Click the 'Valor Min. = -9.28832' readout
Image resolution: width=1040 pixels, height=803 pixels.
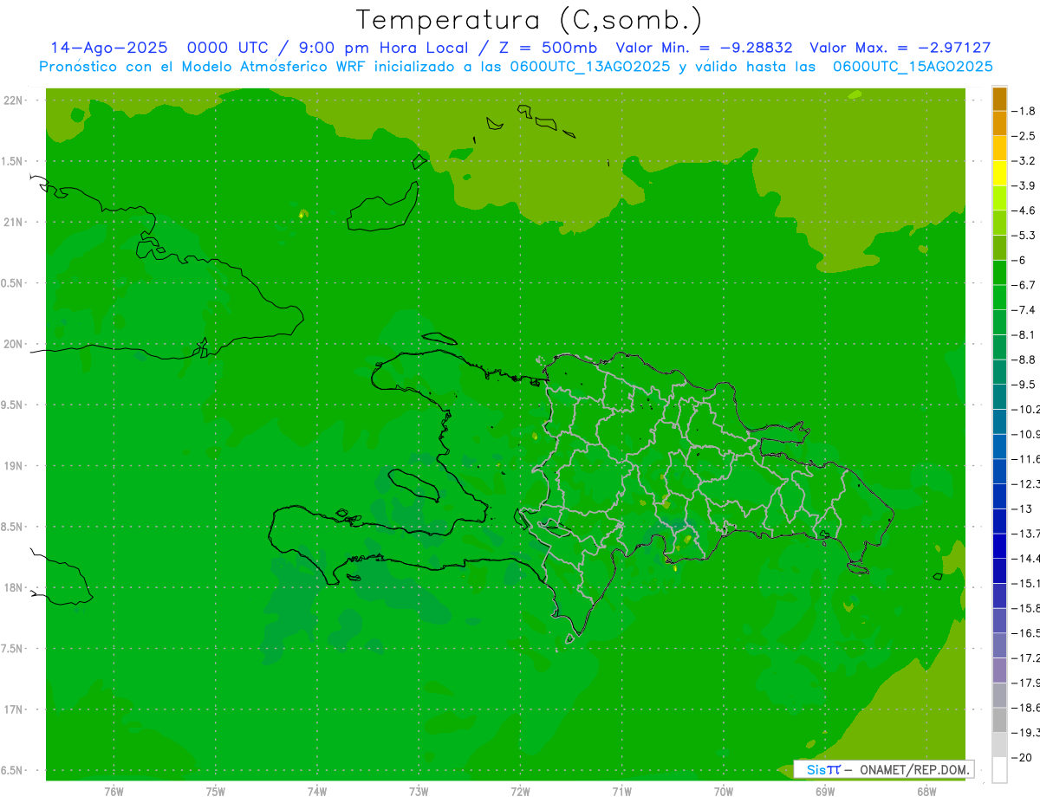click(704, 49)
